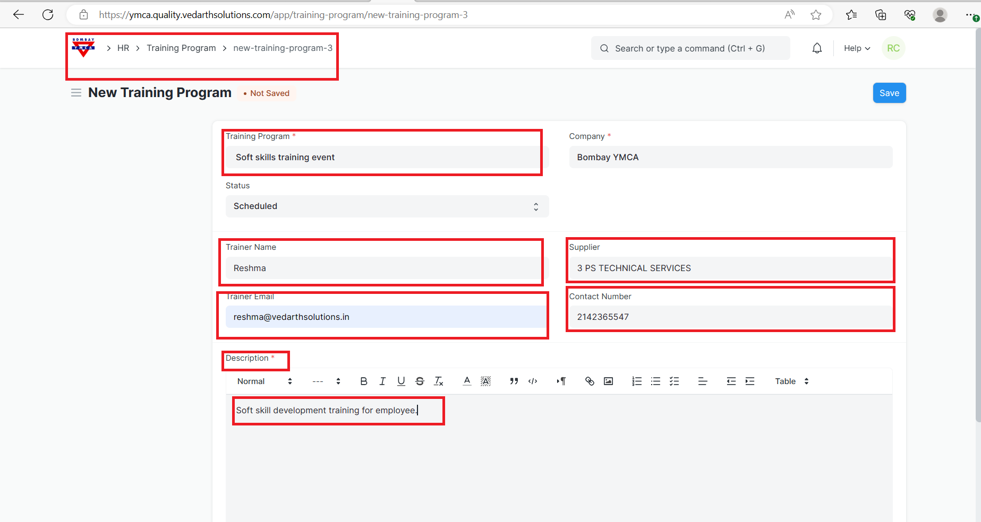Expand the Table dropdown in the editor toolbar
The width and height of the screenshot is (981, 522).
click(x=791, y=381)
